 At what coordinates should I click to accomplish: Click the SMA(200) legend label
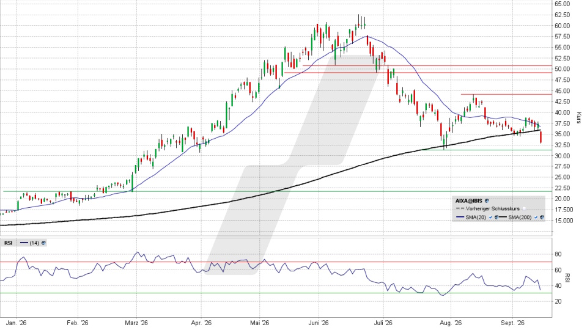point(520,218)
